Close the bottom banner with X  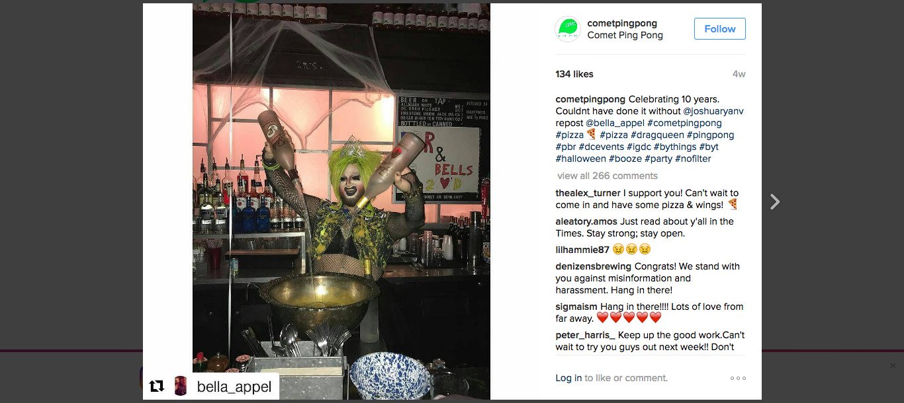click(893, 365)
